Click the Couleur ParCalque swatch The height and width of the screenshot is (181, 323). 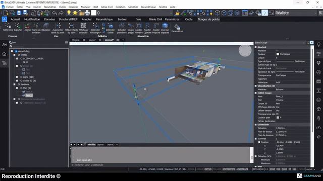(x=278, y=54)
